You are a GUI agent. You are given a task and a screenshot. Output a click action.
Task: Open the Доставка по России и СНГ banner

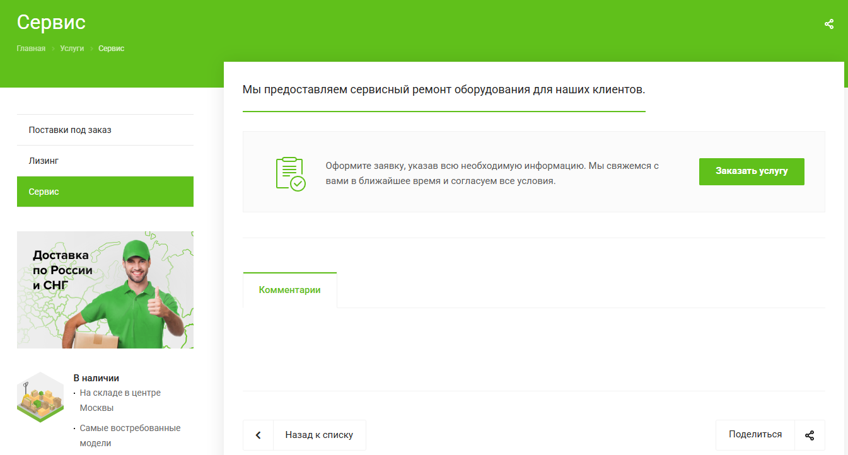pyautogui.click(x=105, y=290)
